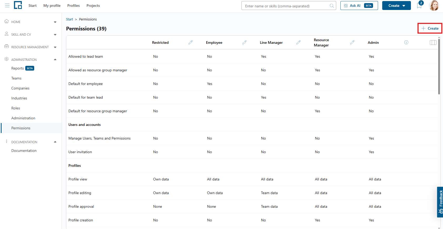Go to the Start top menu

tap(33, 6)
